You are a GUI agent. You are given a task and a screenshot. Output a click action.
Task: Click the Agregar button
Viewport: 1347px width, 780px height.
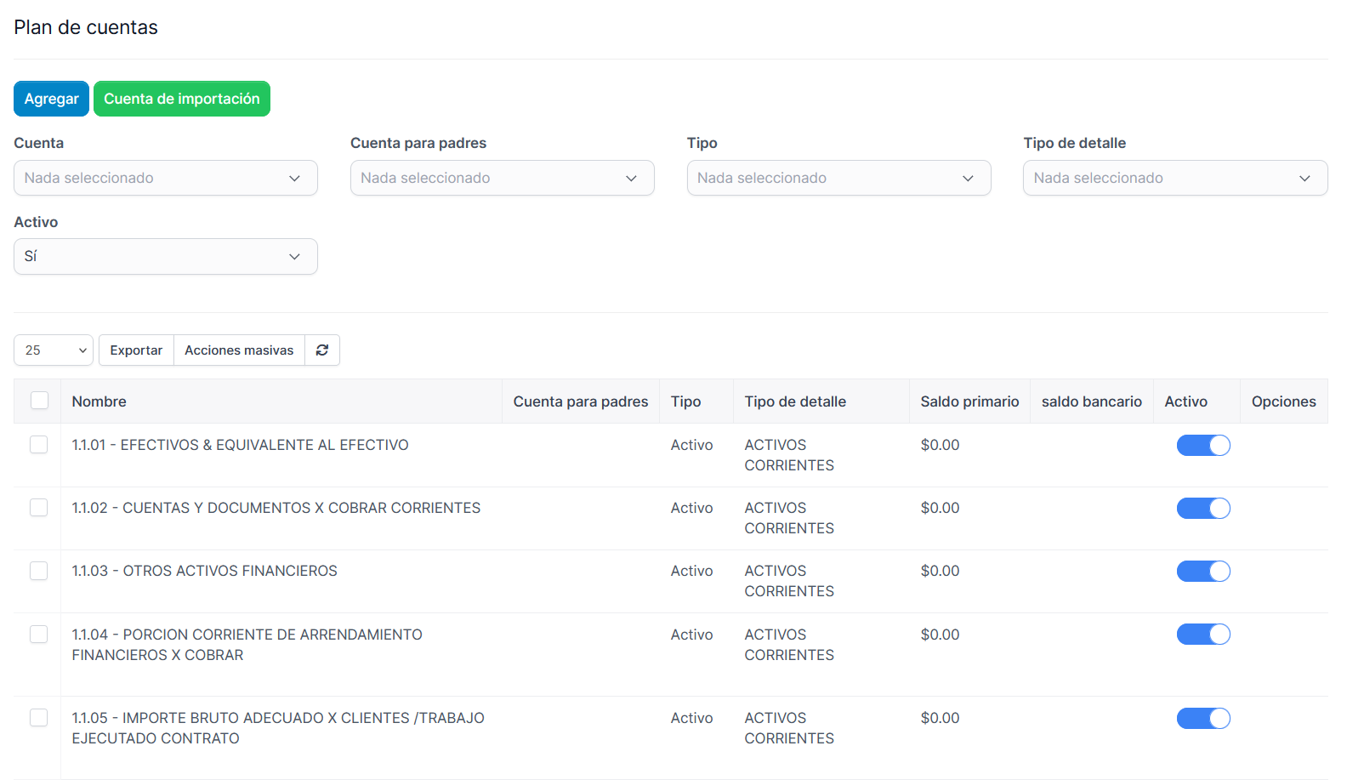tap(51, 99)
